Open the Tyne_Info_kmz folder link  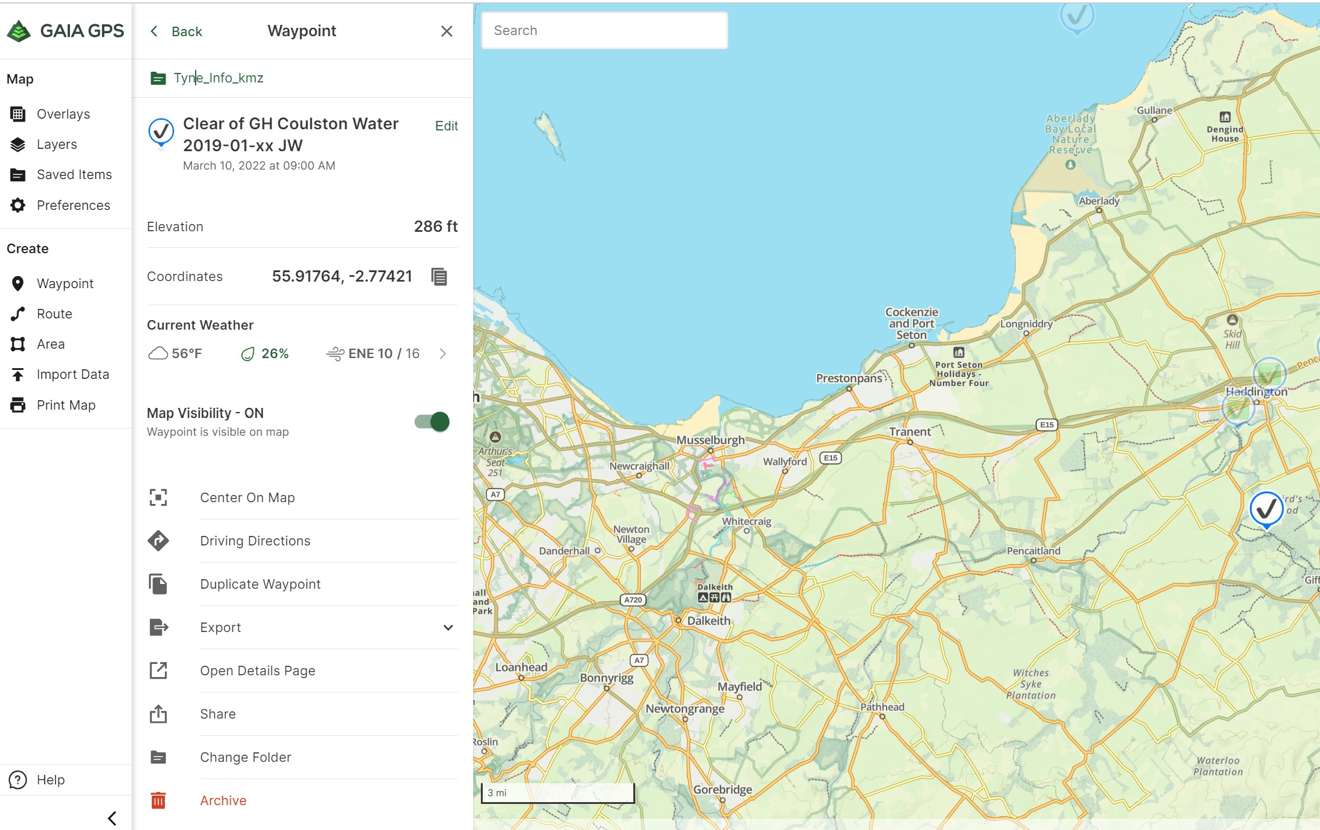tap(218, 78)
